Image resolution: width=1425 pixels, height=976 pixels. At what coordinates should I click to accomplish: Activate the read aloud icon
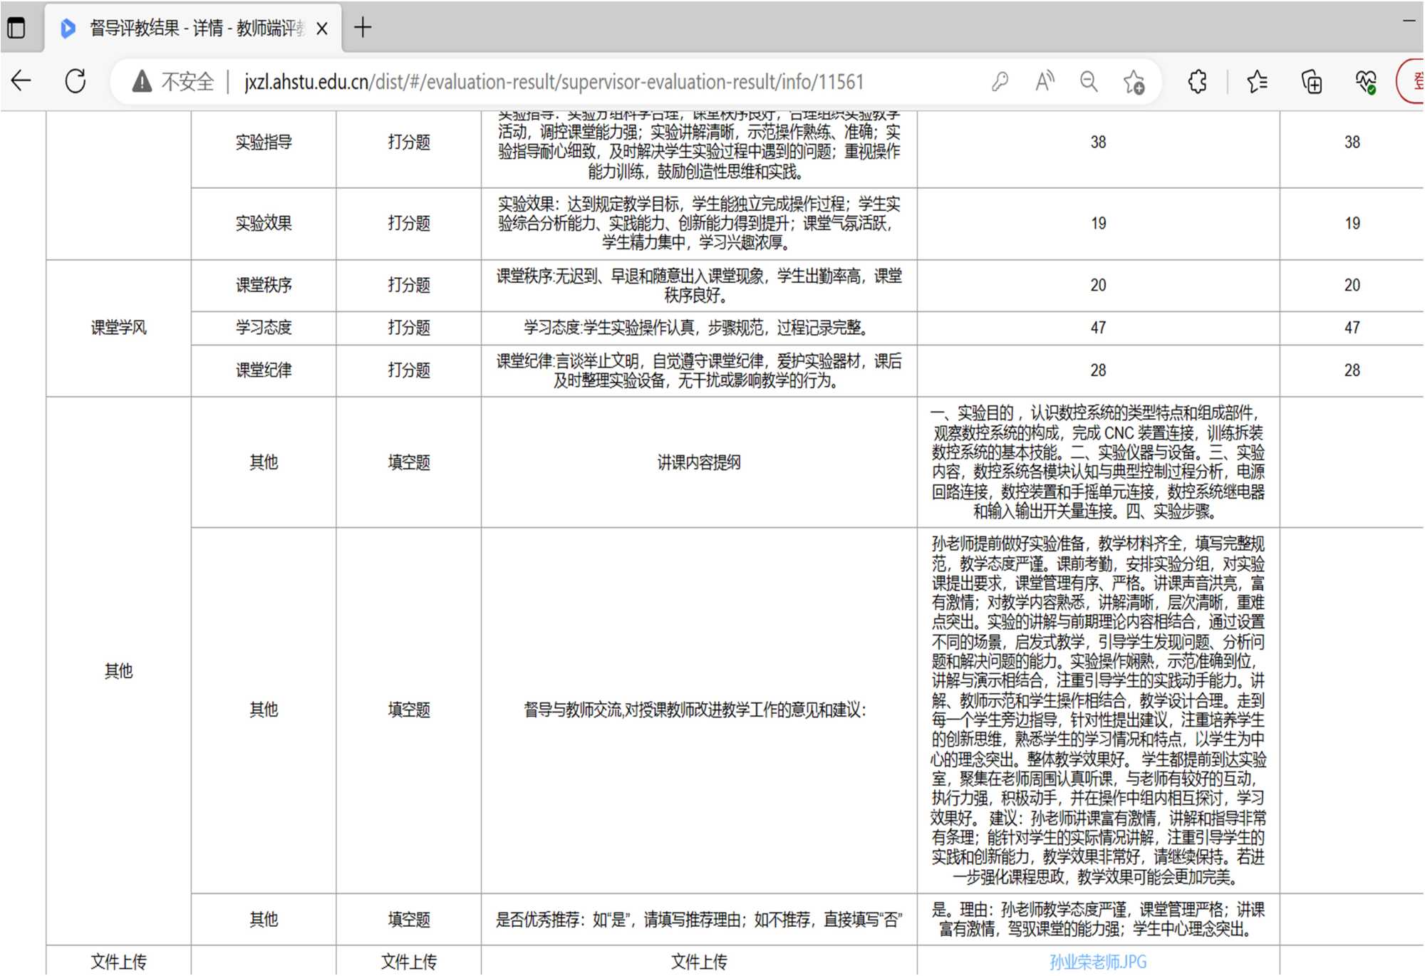click(1045, 82)
